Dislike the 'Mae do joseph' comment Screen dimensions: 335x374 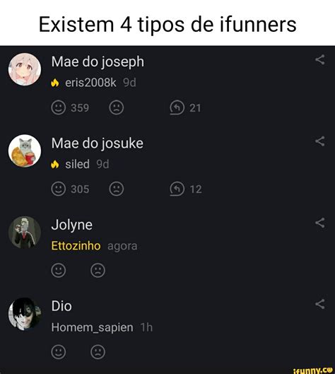(x=117, y=107)
